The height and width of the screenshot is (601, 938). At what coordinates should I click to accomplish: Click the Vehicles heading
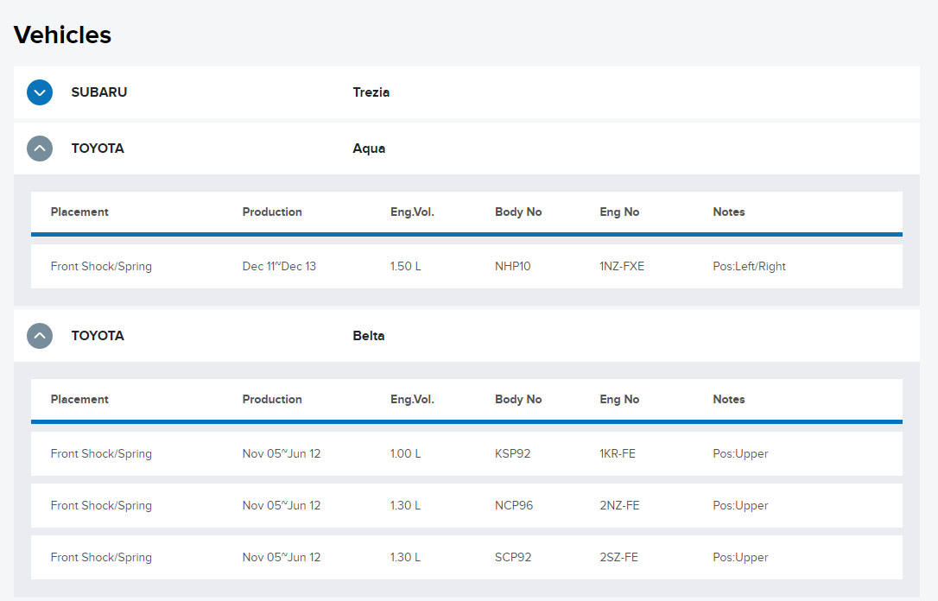point(62,35)
